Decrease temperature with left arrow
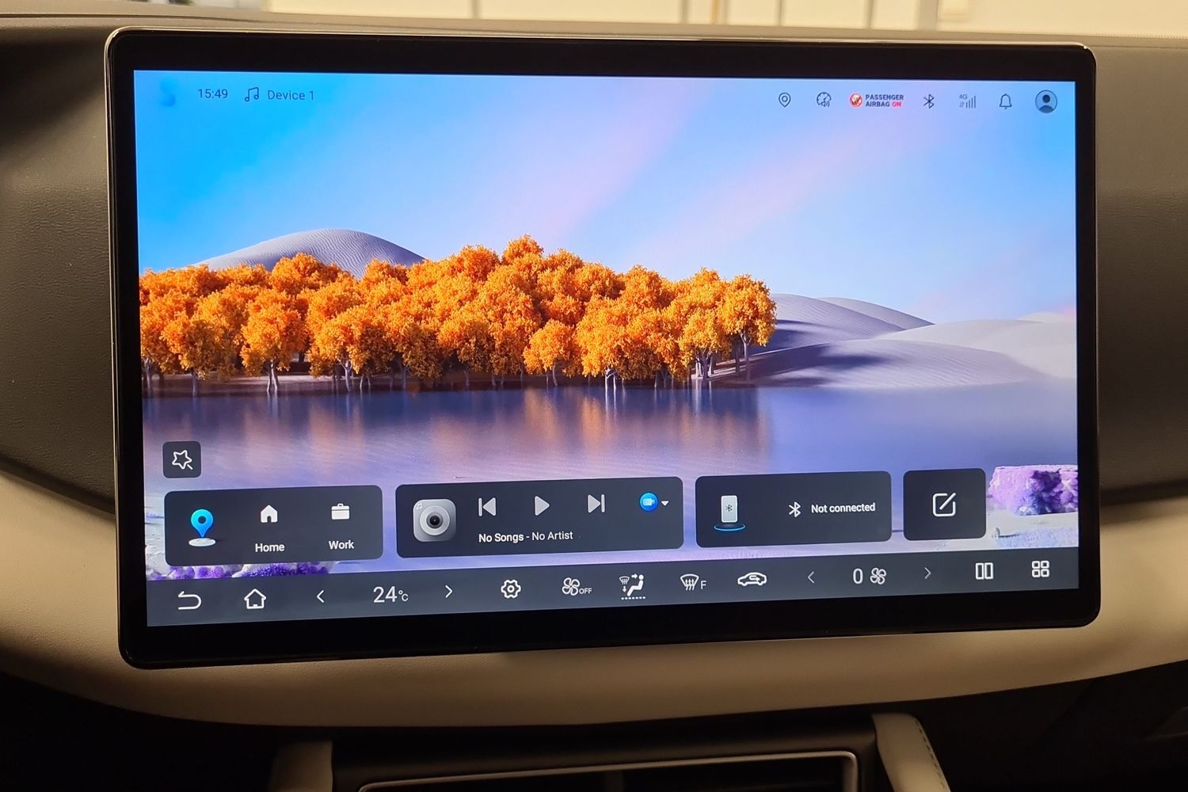Image resolution: width=1188 pixels, height=792 pixels. pos(321,596)
